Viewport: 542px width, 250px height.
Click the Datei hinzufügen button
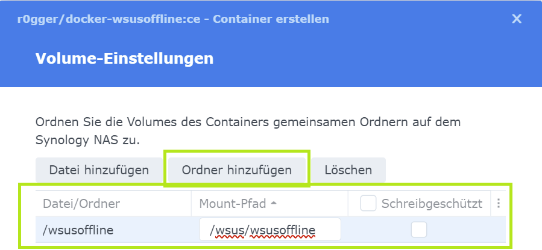coord(99,170)
